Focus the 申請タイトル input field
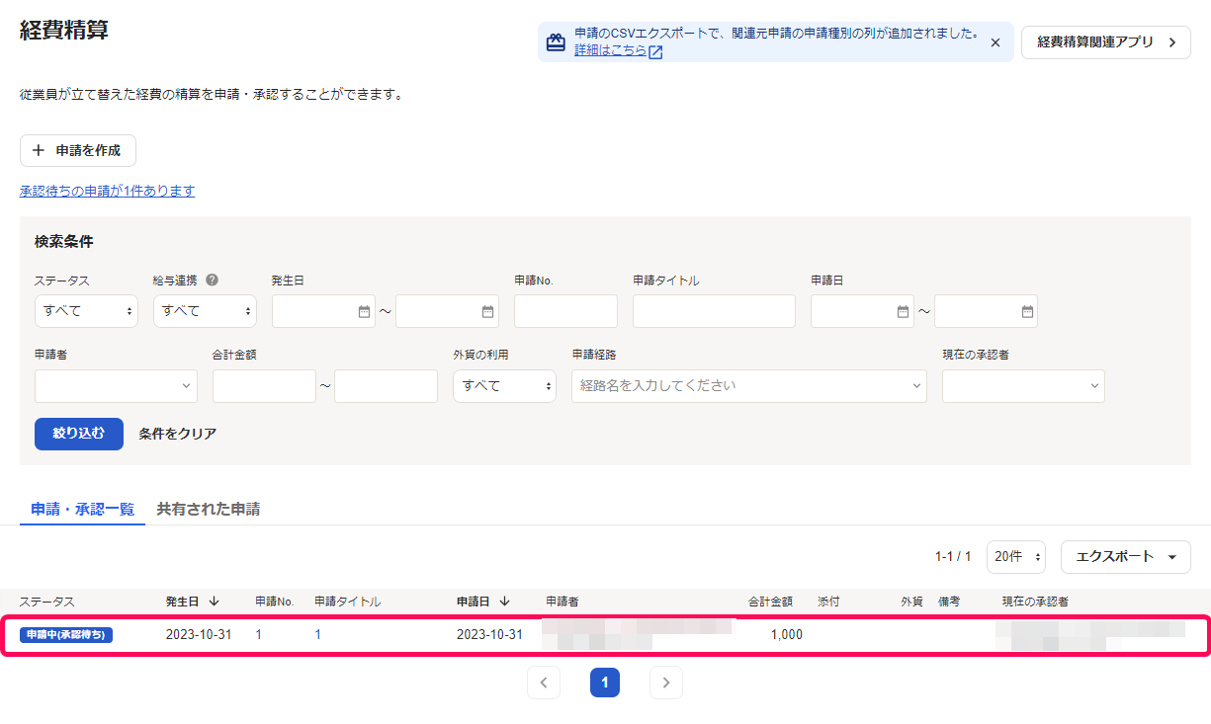Screen dimensions: 1211x724 (714, 311)
